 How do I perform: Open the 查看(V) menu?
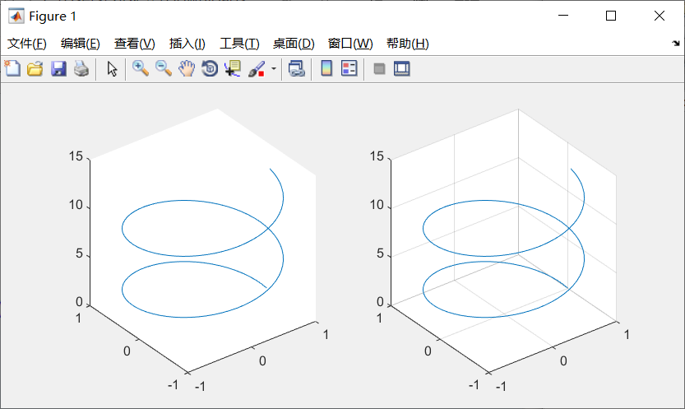135,44
